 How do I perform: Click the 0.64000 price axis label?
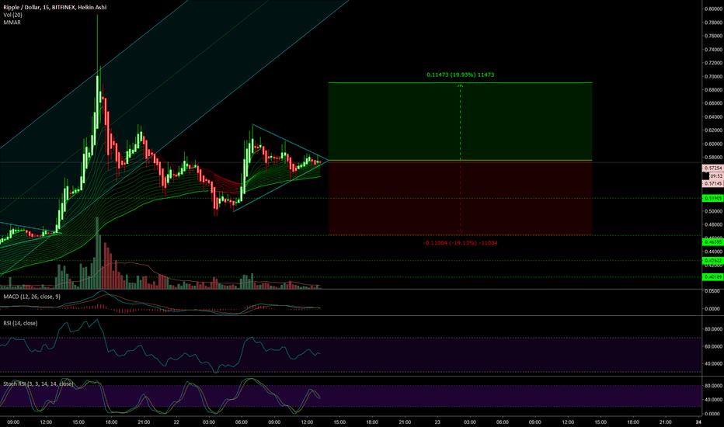coord(713,117)
